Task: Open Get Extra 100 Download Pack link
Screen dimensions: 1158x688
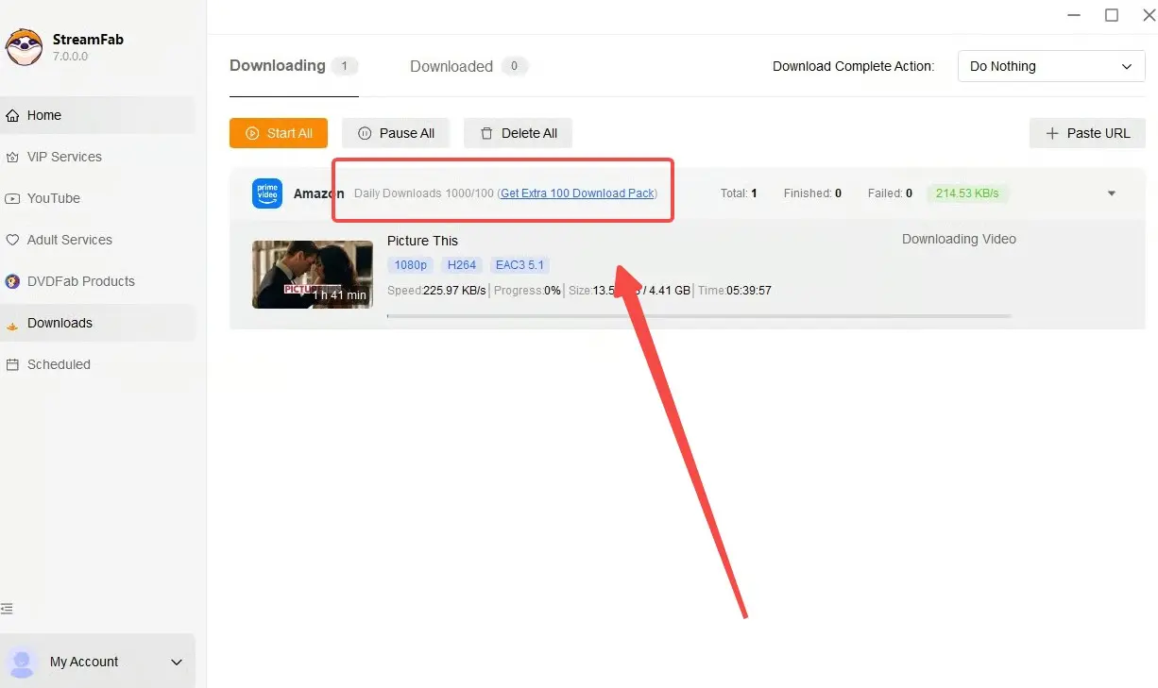Action: [x=577, y=193]
